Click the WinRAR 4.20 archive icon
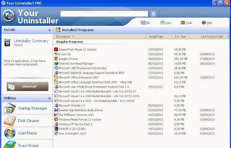The image size is (231, 148). pos(56,129)
